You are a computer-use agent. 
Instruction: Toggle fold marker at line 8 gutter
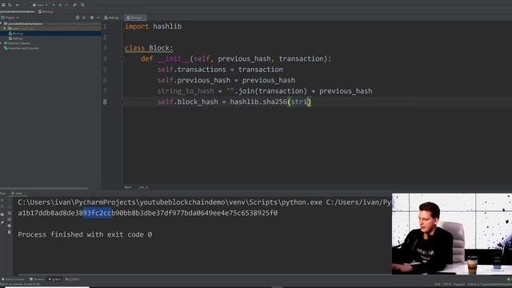pos(122,102)
